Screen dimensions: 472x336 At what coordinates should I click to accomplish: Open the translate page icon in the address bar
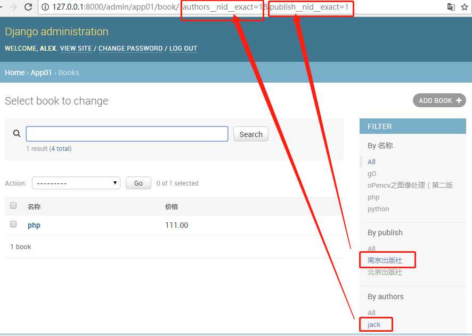point(451,7)
